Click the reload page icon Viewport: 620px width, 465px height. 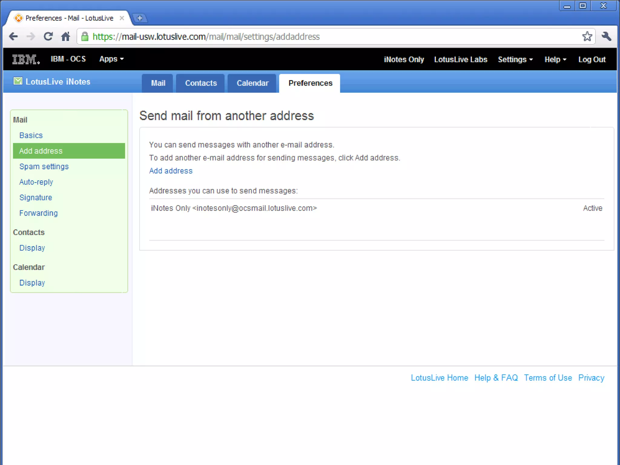(48, 37)
